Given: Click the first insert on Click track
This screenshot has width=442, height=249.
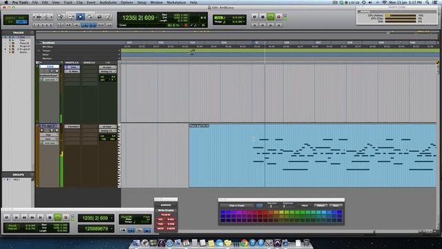Looking at the screenshot, I should [72, 67].
